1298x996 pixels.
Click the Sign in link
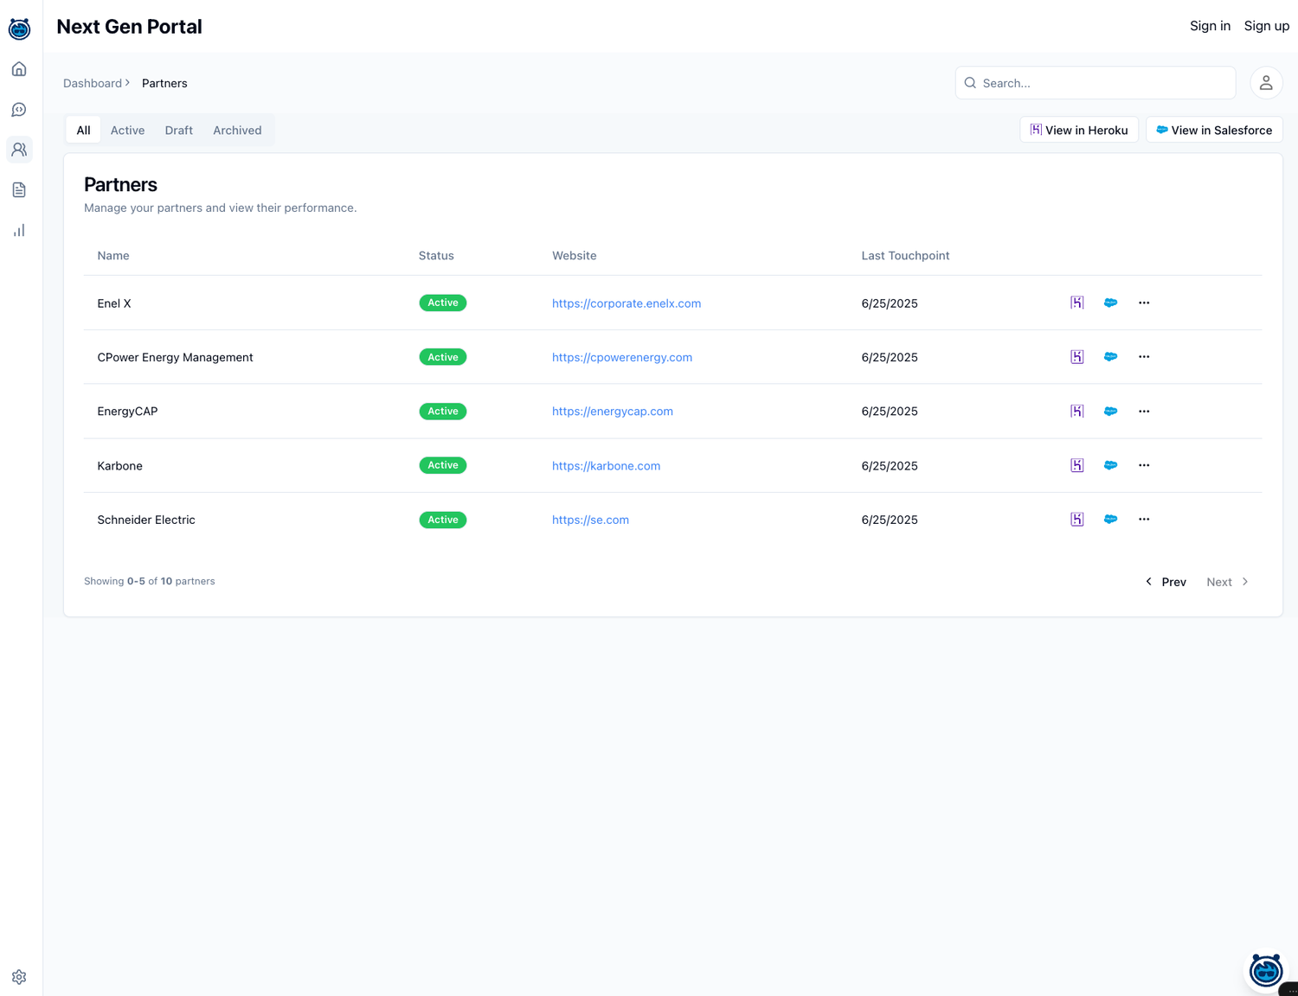(x=1210, y=26)
